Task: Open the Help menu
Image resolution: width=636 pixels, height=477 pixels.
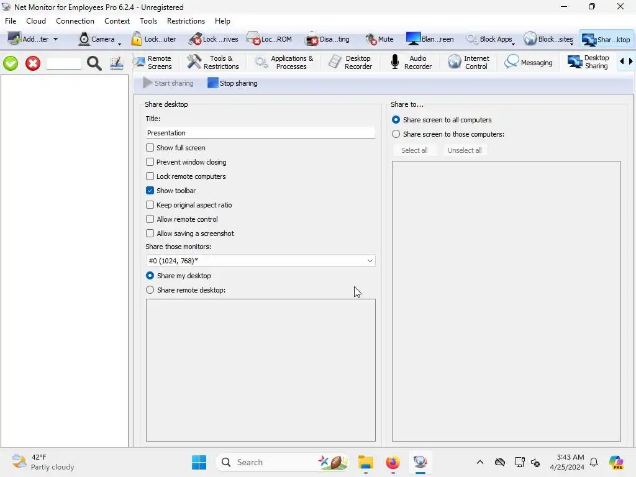Action: tap(222, 21)
